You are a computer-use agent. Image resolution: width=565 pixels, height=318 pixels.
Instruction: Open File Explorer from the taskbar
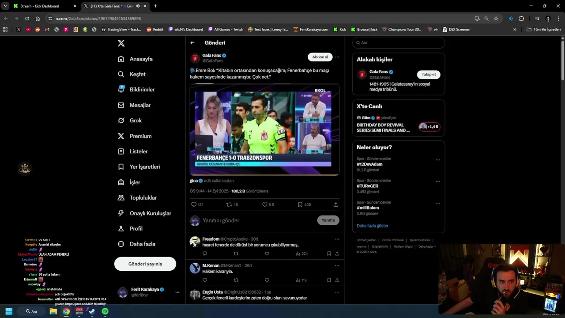[53, 311]
